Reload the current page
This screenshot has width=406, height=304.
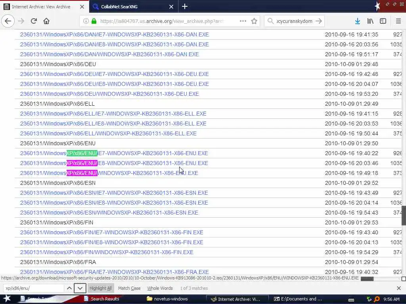(x=34, y=21)
